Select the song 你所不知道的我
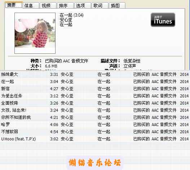 [95, 117]
